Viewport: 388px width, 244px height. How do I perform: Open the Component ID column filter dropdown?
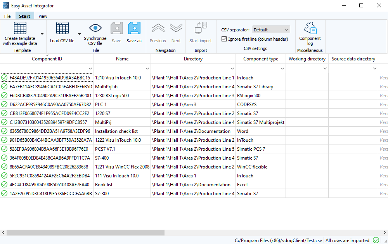[90, 68]
